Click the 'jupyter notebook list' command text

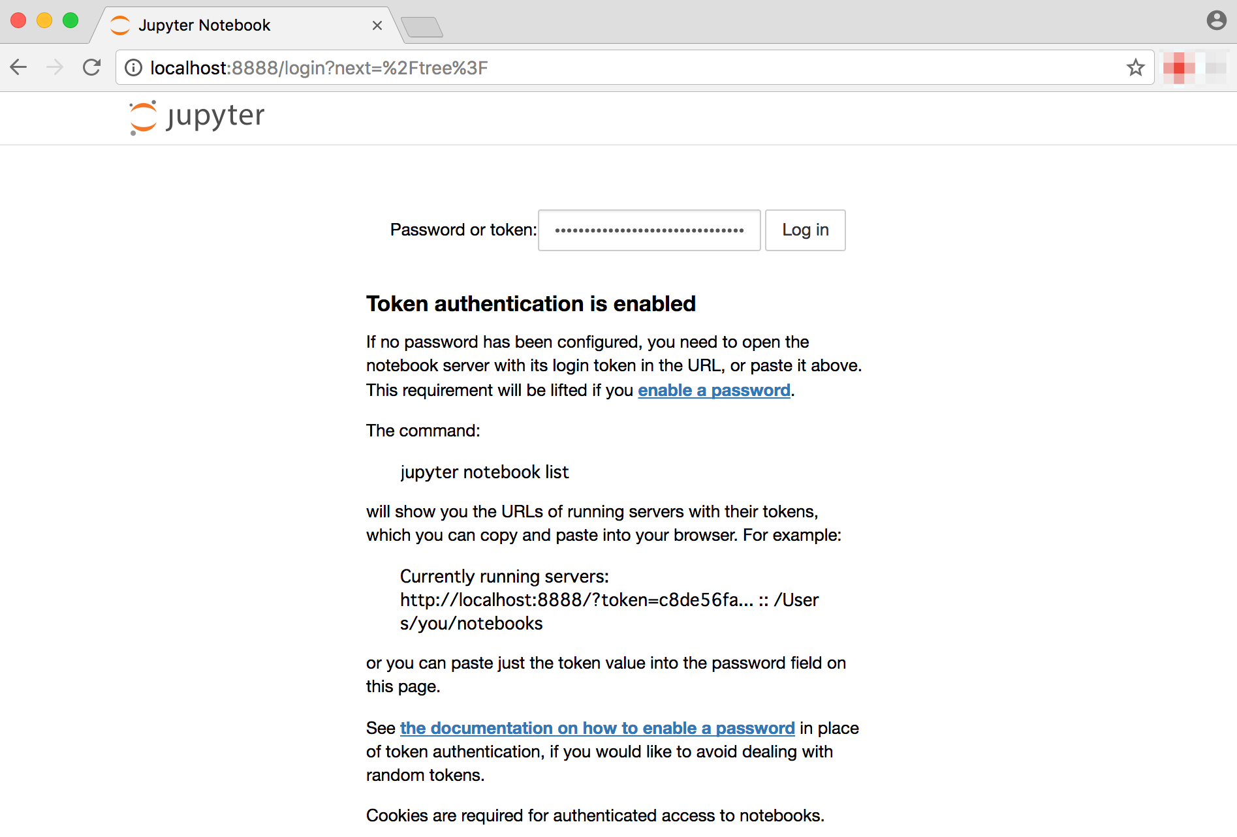pyautogui.click(x=484, y=472)
